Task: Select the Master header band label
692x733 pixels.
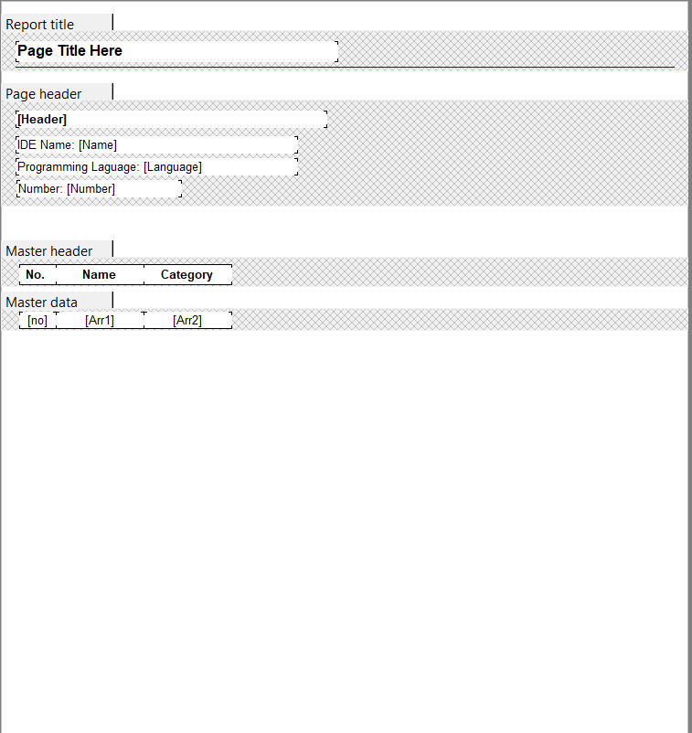Action: coord(49,251)
